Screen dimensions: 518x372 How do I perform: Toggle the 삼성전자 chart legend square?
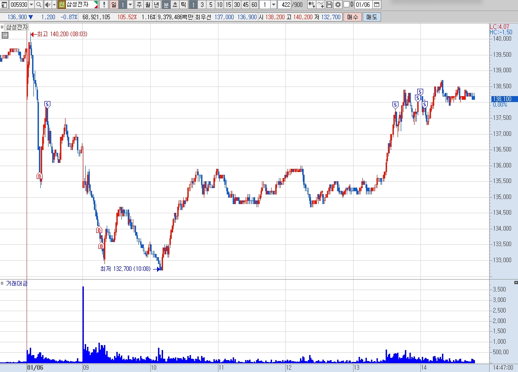(x=2, y=27)
